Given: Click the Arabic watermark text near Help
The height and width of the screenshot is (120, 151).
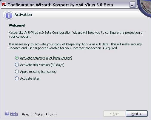Looking at the screenshot, I should [x=40, y=114].
